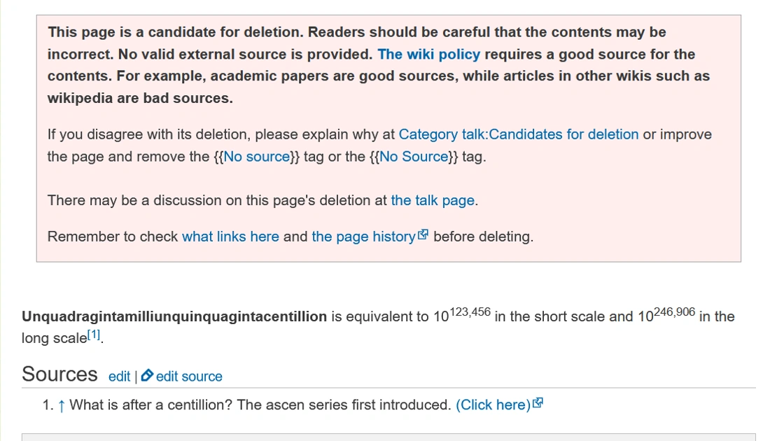
Task: Follow the (Click here) source link
Action: (x=493, y=405)
